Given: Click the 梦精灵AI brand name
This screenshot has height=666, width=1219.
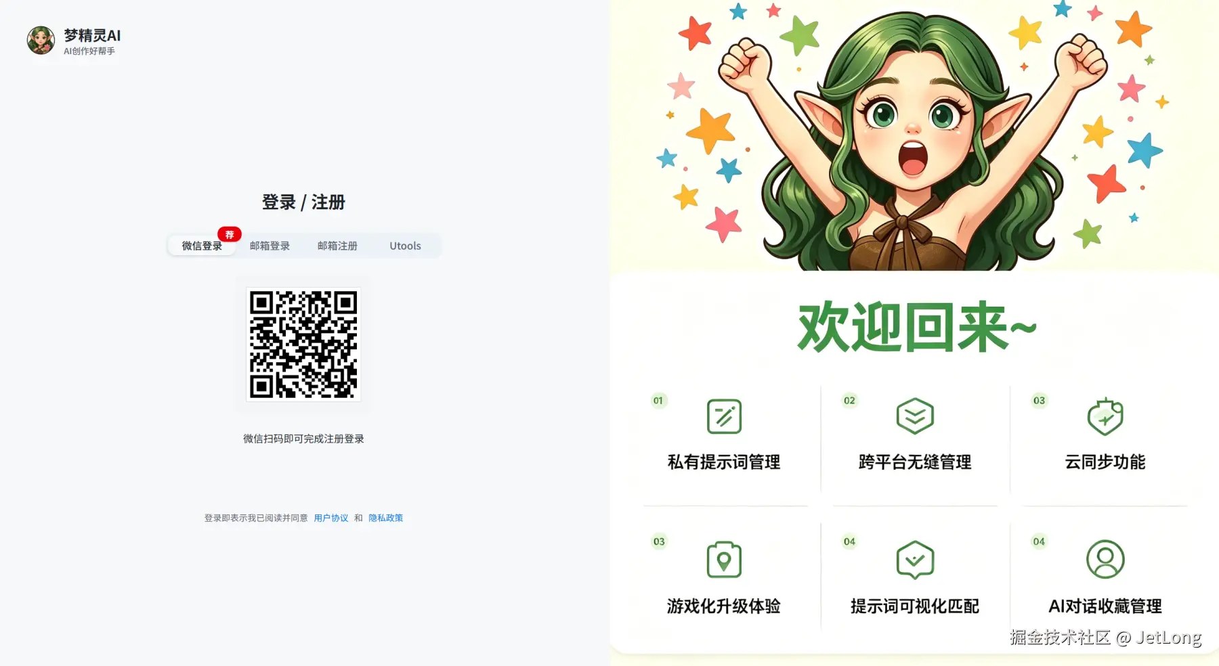Looking at the screenshot, I should 92,35.
